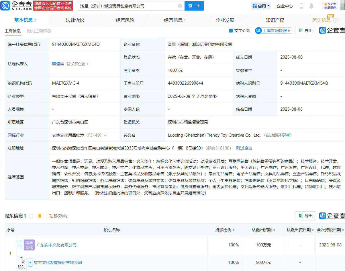This screenshot has height=271, width=345.
Task: Click the bell alert icon beside 股东信息
Action: point(40,216)
